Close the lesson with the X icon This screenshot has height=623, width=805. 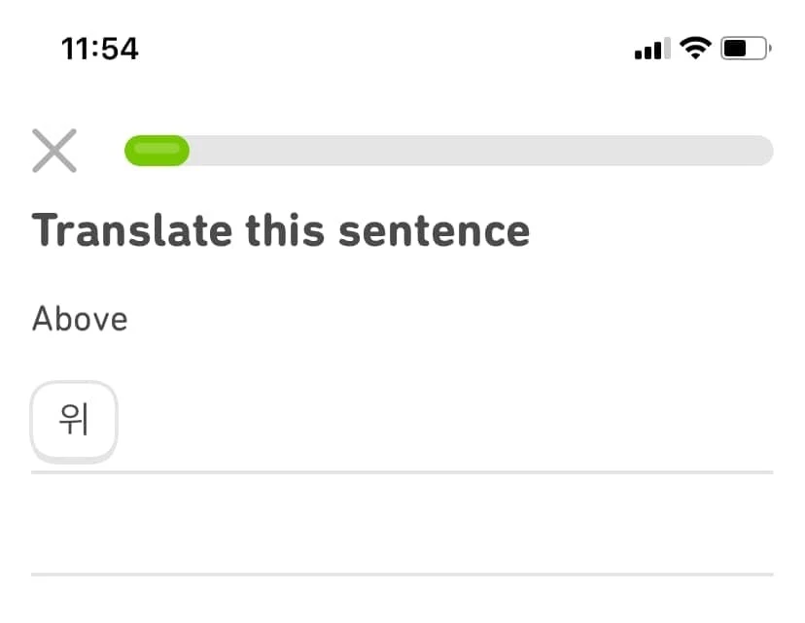tap(54, 152)
